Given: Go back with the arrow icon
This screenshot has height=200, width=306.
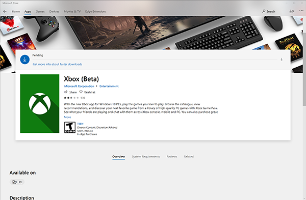Looking at the screenshot, I should [5, 11].
